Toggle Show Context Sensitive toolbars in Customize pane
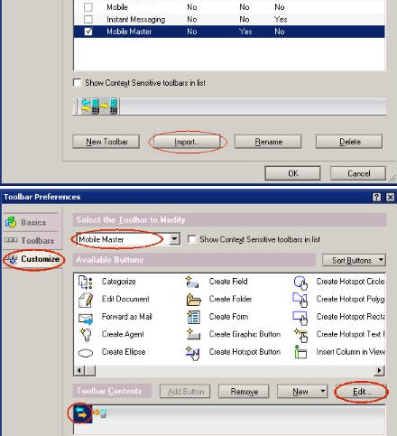 (191, 239)
